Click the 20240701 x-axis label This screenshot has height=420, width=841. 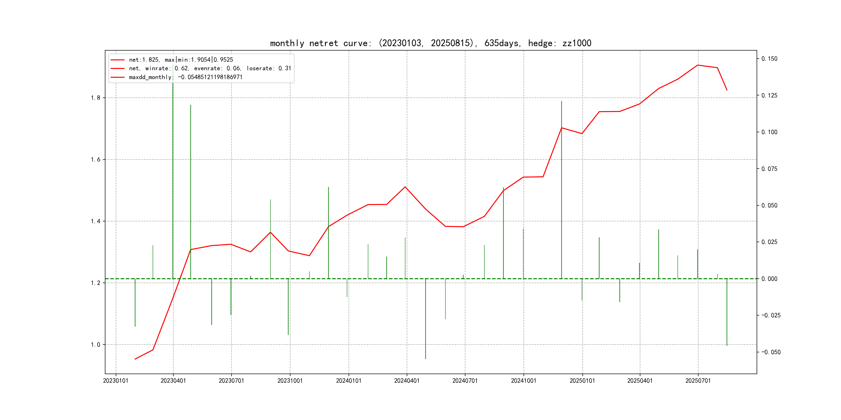(x=465, y=381)
